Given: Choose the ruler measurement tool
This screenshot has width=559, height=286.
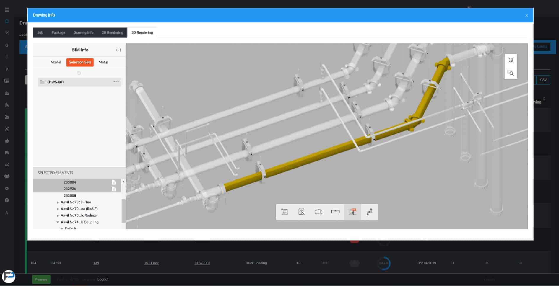Looking at the screenshot, I should pos(335,212).
